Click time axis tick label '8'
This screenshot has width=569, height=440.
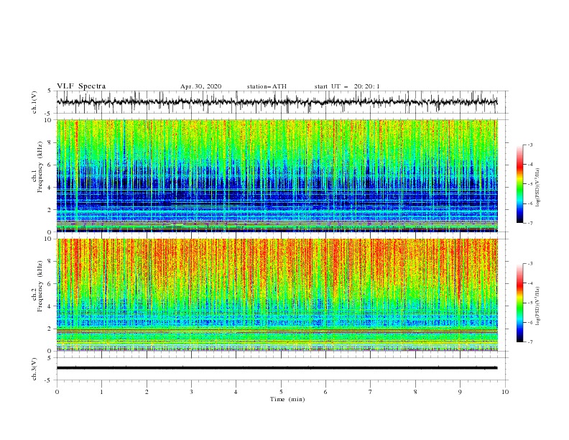point(415,392)
